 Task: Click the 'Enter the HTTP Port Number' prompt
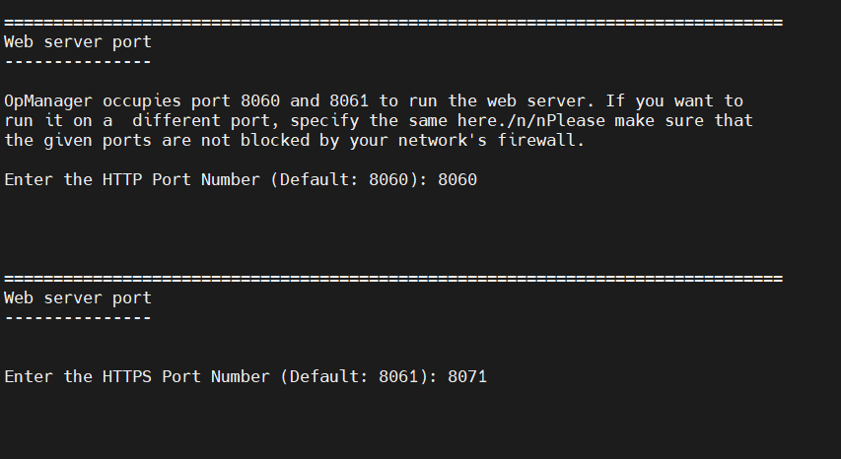(x=132, y=179)
